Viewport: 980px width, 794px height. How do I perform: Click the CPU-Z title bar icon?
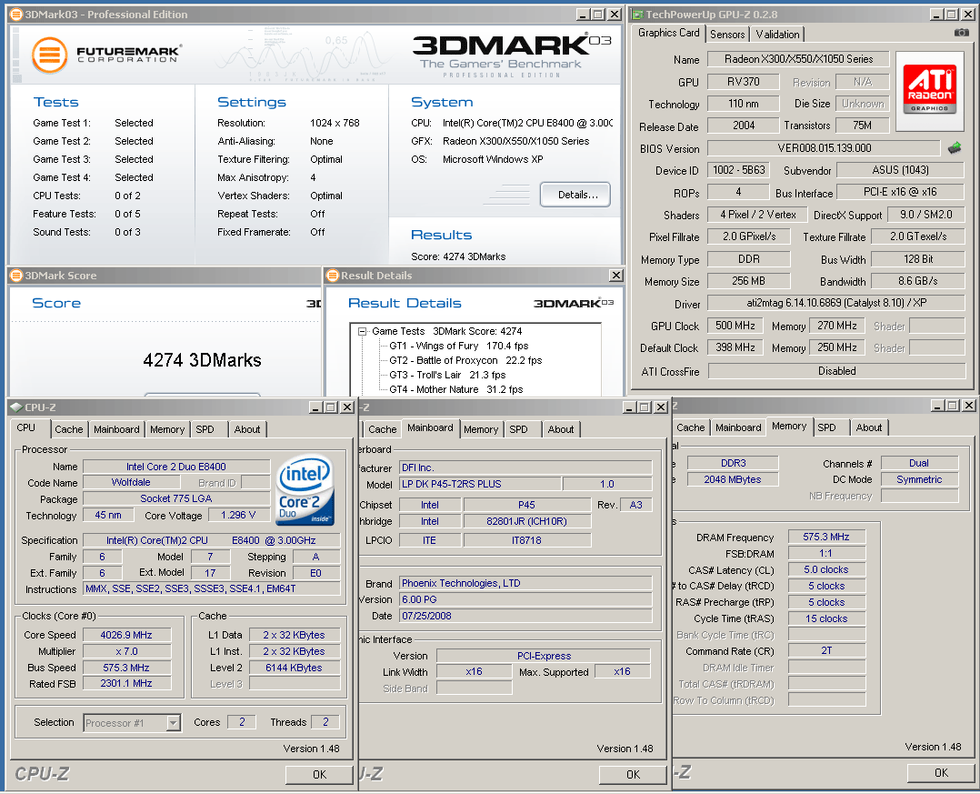(x=16, y=407)
